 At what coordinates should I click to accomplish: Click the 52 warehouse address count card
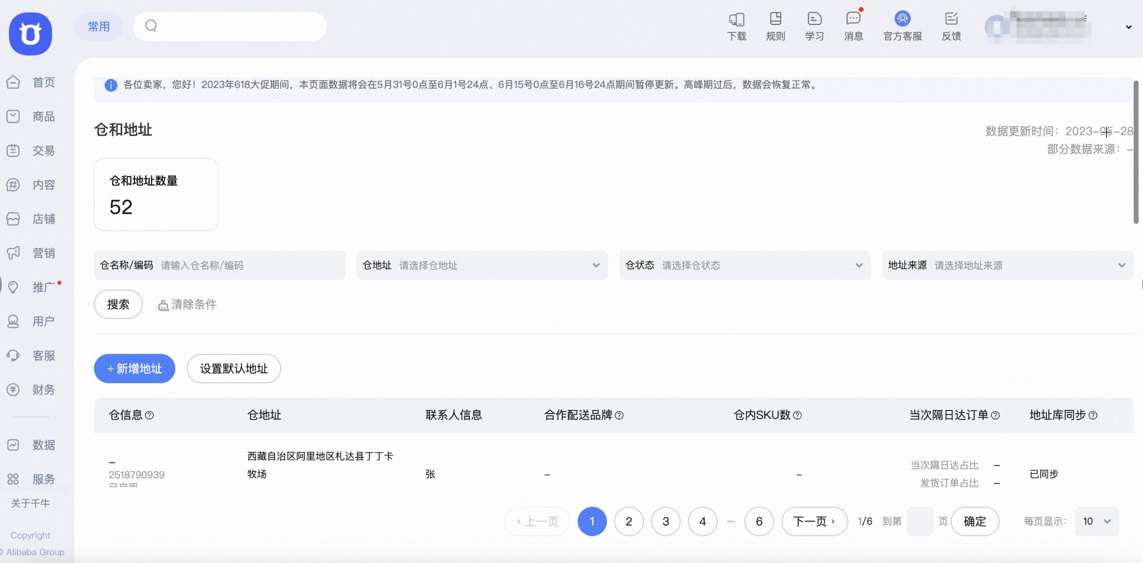[156, 195]
